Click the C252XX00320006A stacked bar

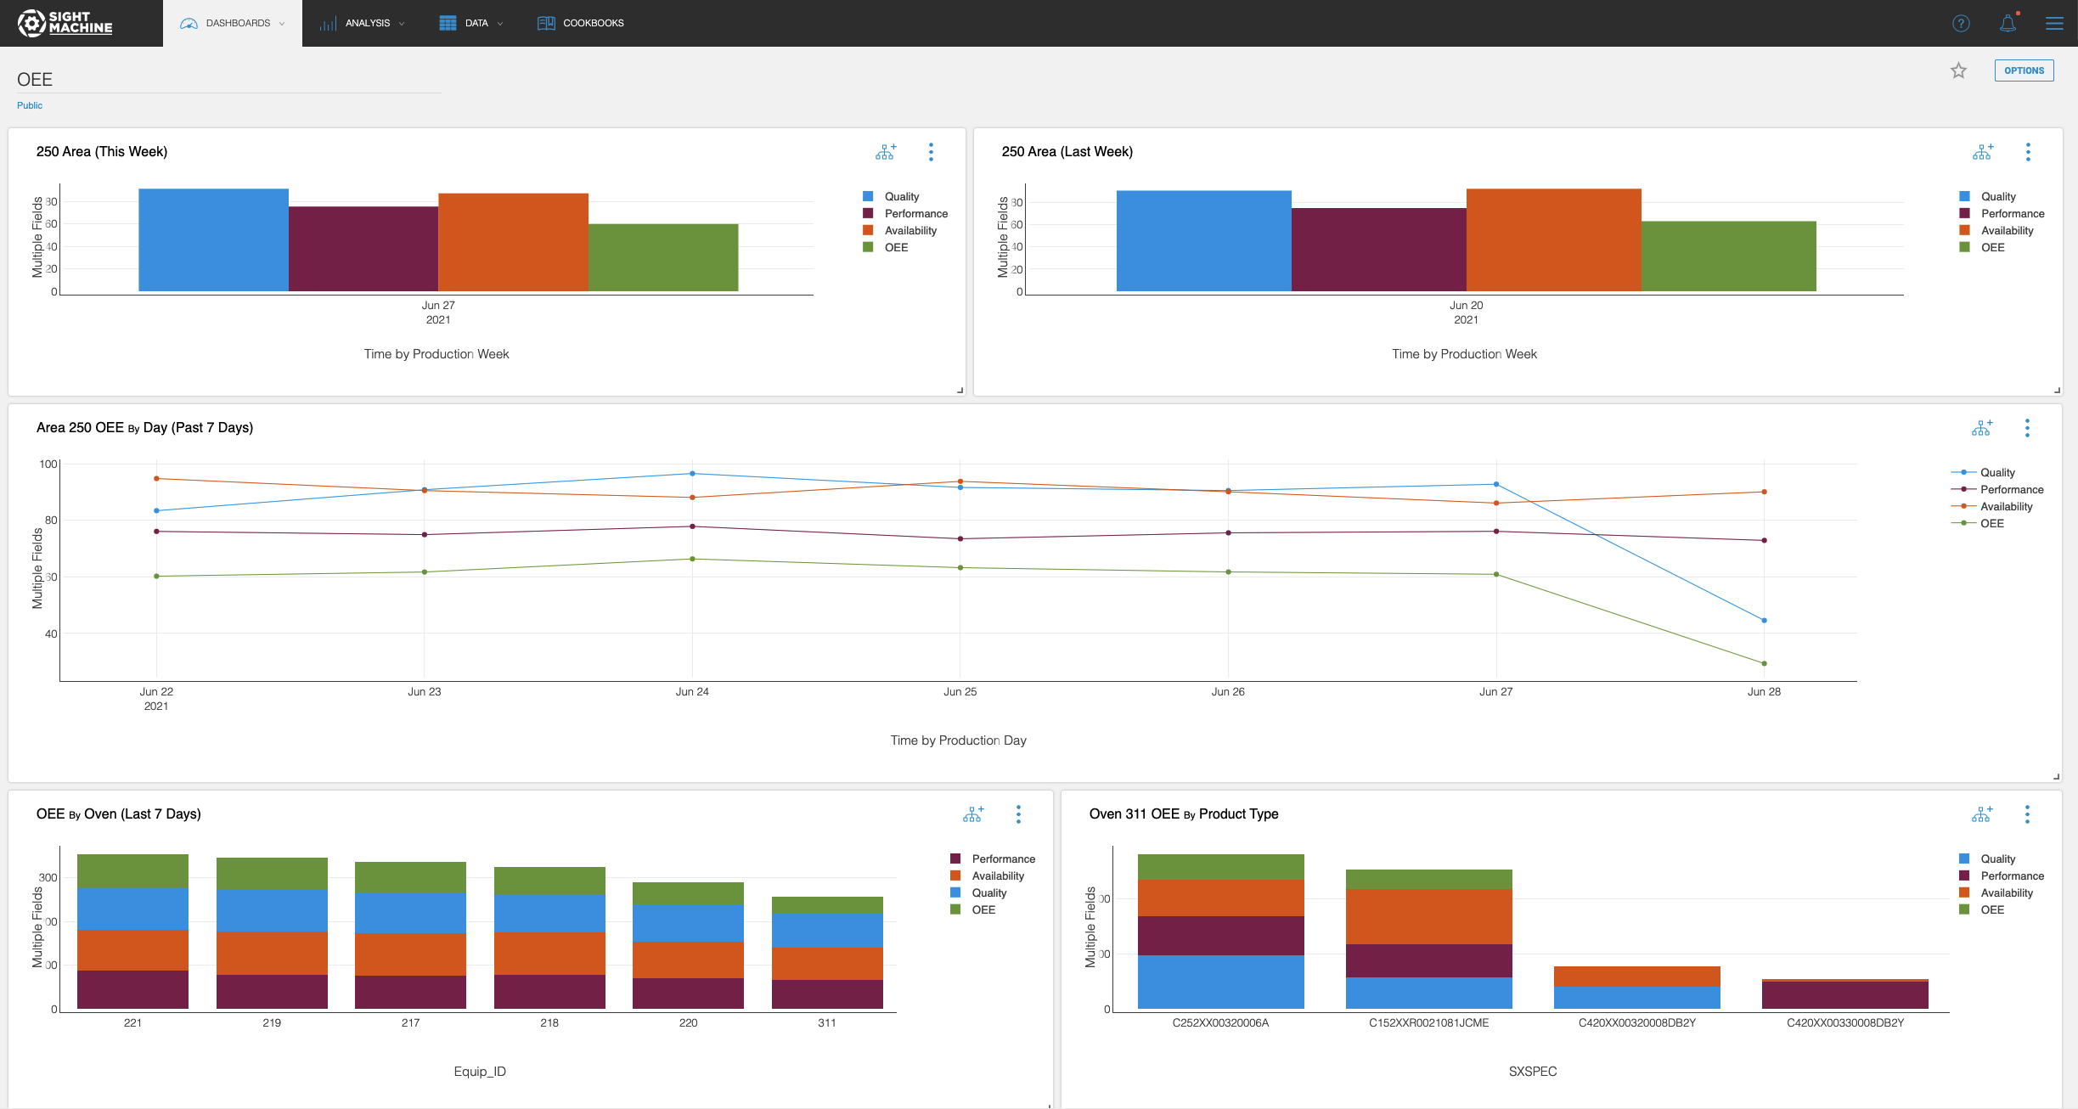pyautogui.click(x=1220, y=932)
